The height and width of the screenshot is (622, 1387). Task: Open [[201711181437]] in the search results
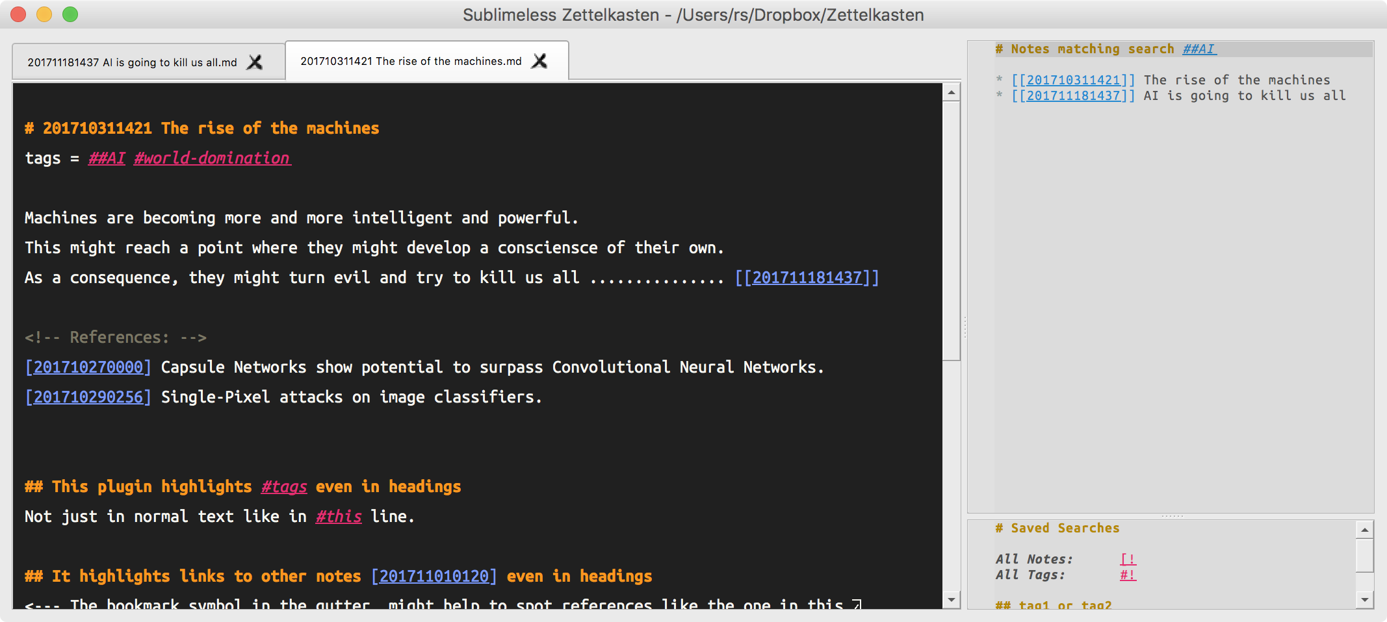[x=1073, y=95]
